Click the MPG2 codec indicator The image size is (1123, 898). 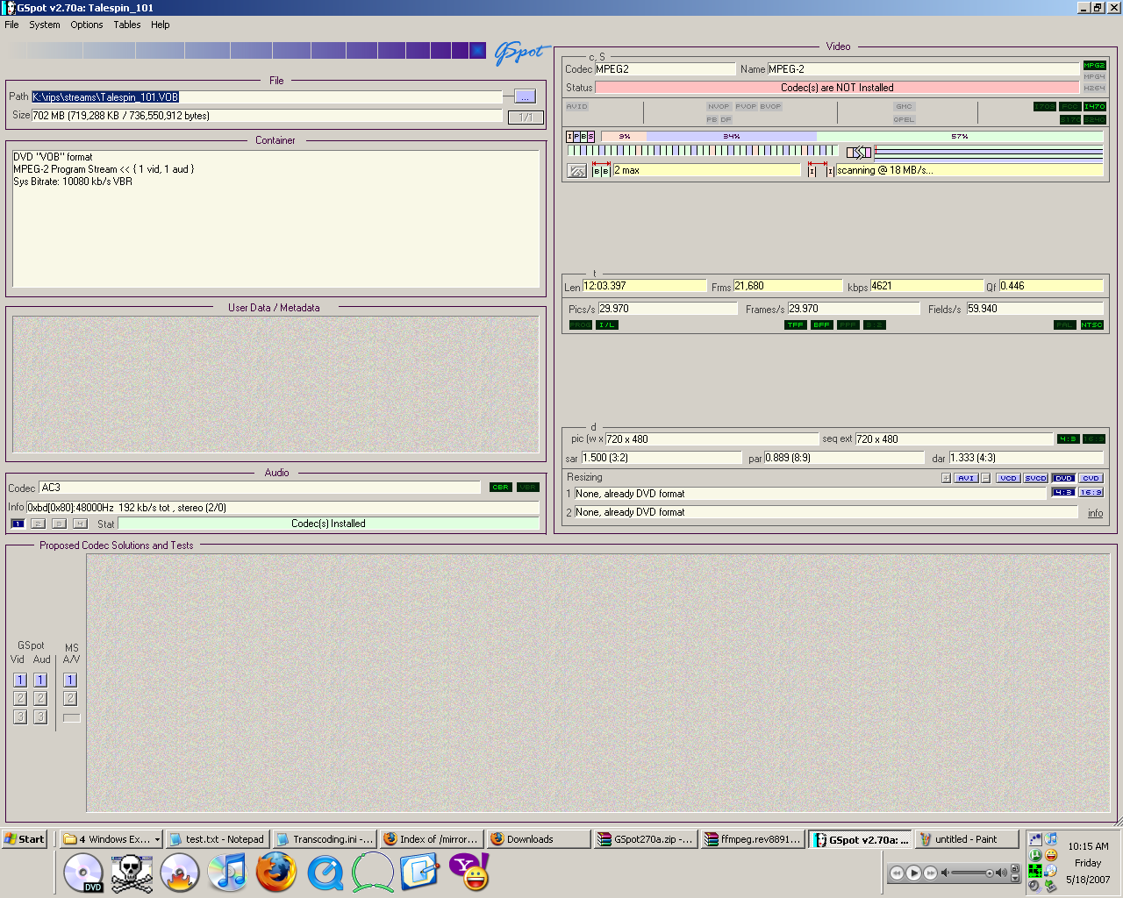(1094, 65)
